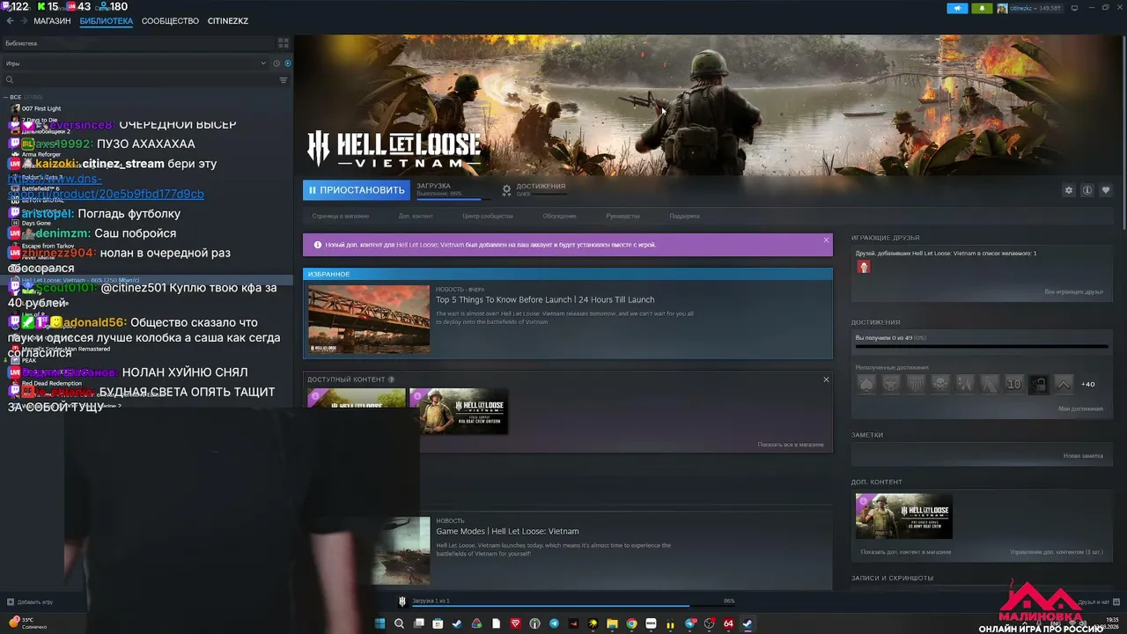Pause download with ПРИОСТАНОВИТЬ button

(357, 190)
